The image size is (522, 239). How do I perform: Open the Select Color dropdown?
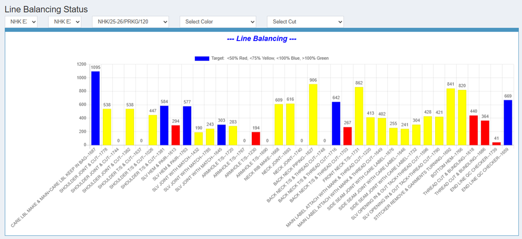point(218,22)
